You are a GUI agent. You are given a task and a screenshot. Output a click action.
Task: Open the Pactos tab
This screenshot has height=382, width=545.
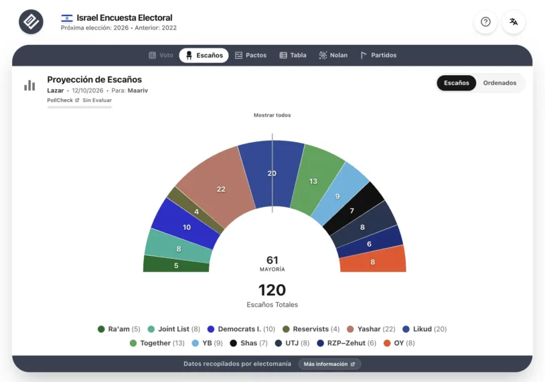(250, 56)
